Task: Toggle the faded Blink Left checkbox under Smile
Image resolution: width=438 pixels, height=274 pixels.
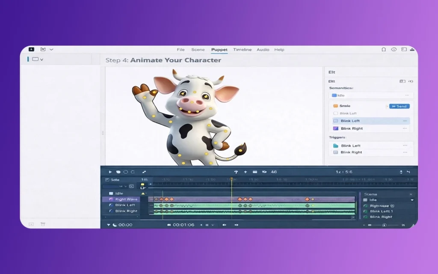Action: coord(335,113)
